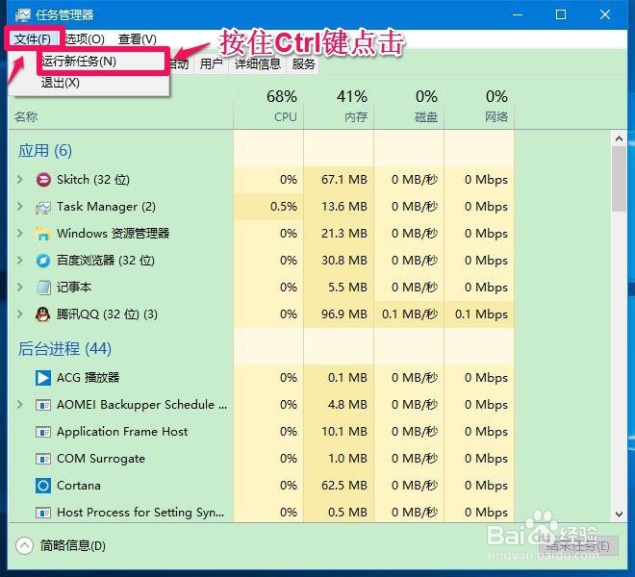The height and width of the screenshot is (577, 635).
Task: Click the Host Process for Setting Sync icon
Action: coord(43,513)
